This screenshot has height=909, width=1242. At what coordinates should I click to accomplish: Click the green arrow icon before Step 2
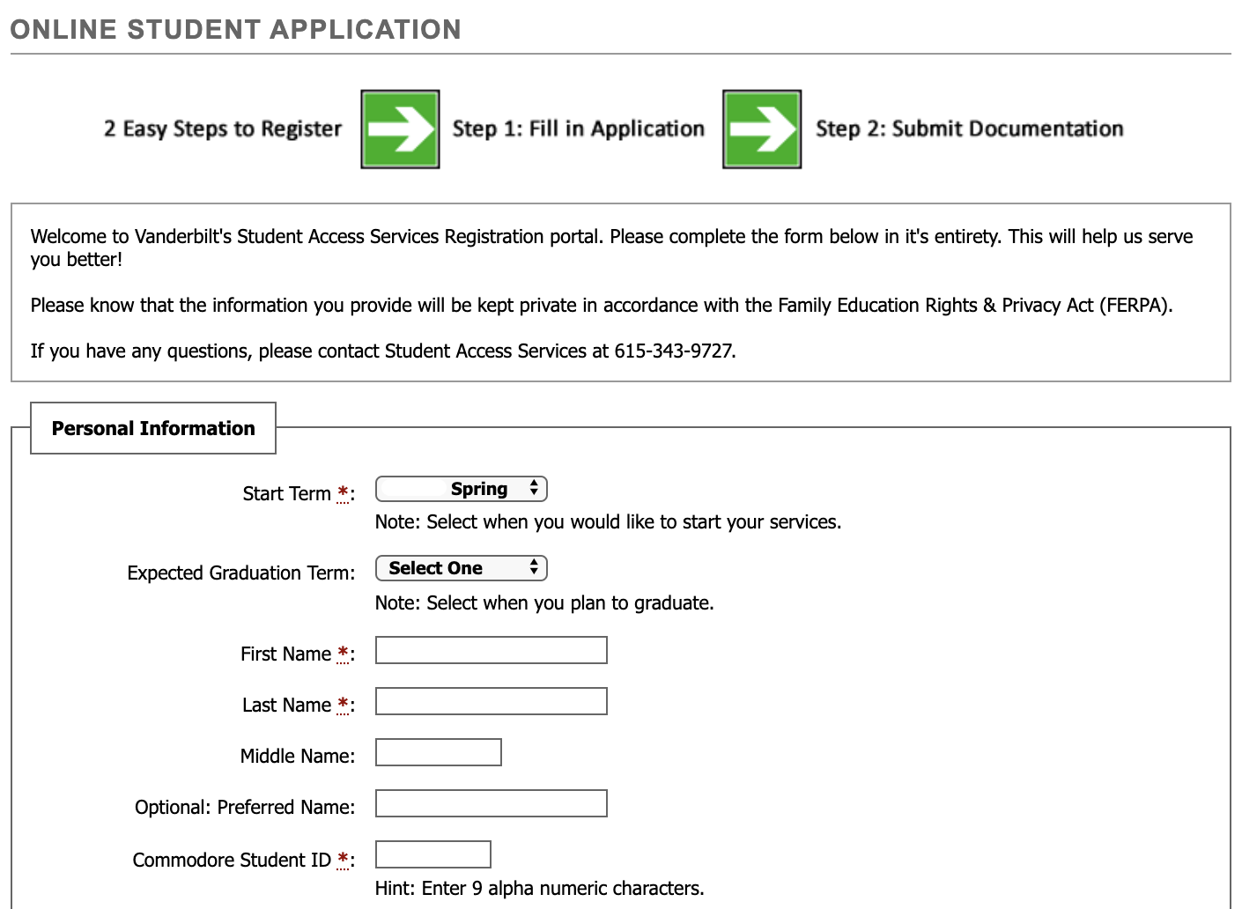(761, 129)
